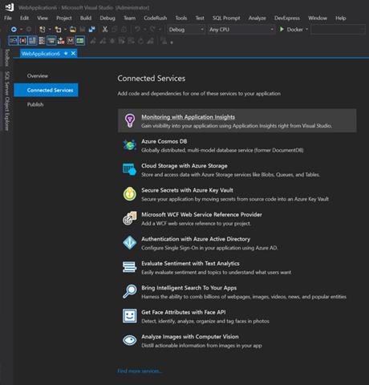Image resolution: width=369 pixels, height=385 pixels.
Task: Select the Connected Services side tab
Action: click(x=46, y=90)
